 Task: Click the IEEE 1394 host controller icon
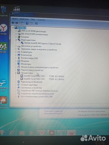click(19, 97)
